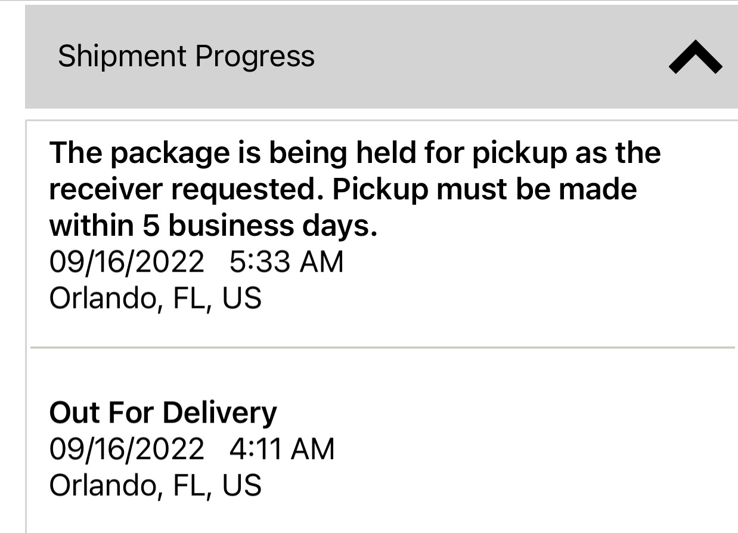Select the Out For Delivery status

[163, 413]
